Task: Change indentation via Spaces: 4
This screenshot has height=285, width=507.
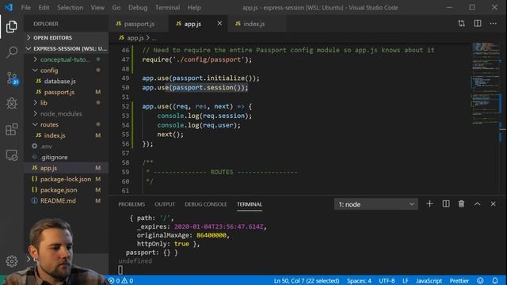Action: (359, 280)
